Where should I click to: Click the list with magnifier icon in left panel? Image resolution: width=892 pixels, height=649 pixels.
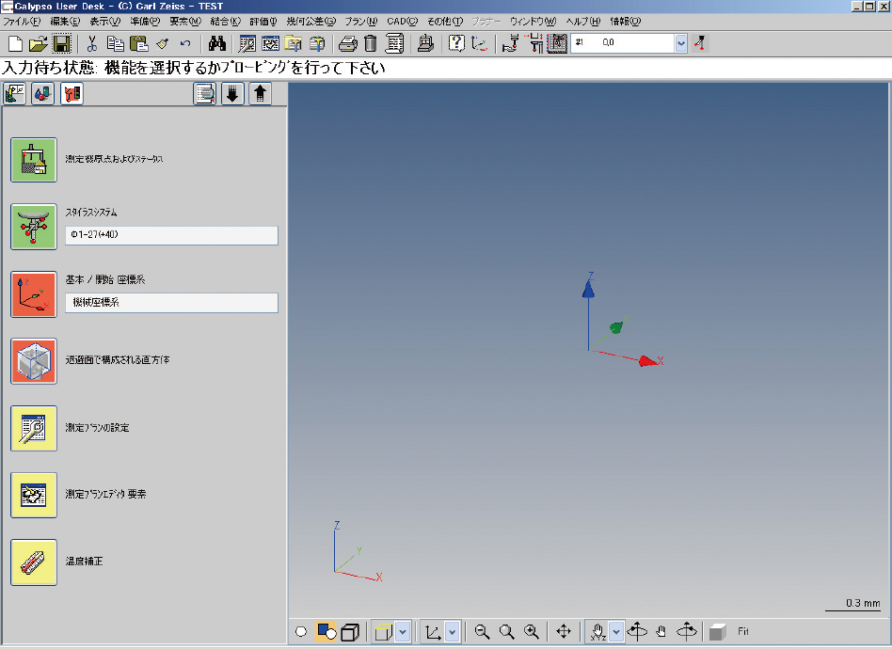[204, 93]
